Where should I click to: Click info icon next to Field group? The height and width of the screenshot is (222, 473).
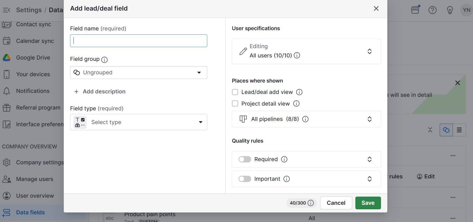[104, 60]
